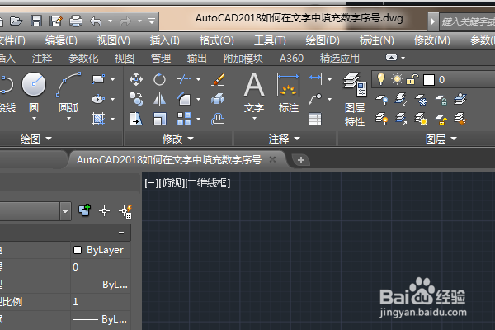Undo the last action with the arrow icon
The width and height of the screenshot is (495, 330).
(96, 21)
